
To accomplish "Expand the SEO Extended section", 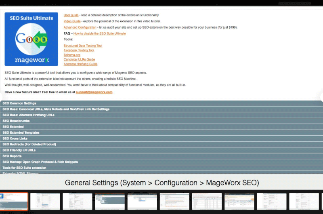I will [161, 127].
